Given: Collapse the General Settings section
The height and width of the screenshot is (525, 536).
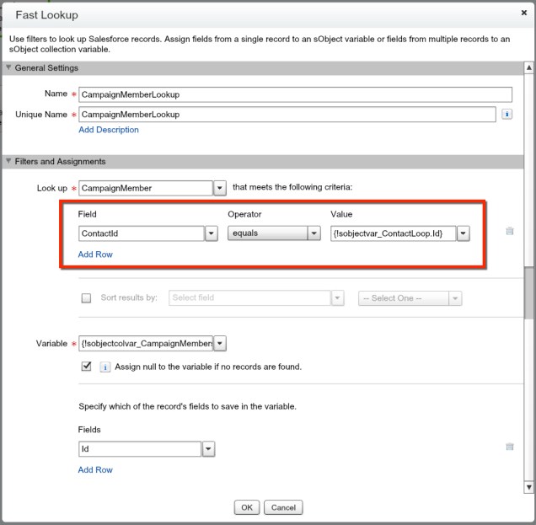Looking at the screenshot, I should (9, 68).
